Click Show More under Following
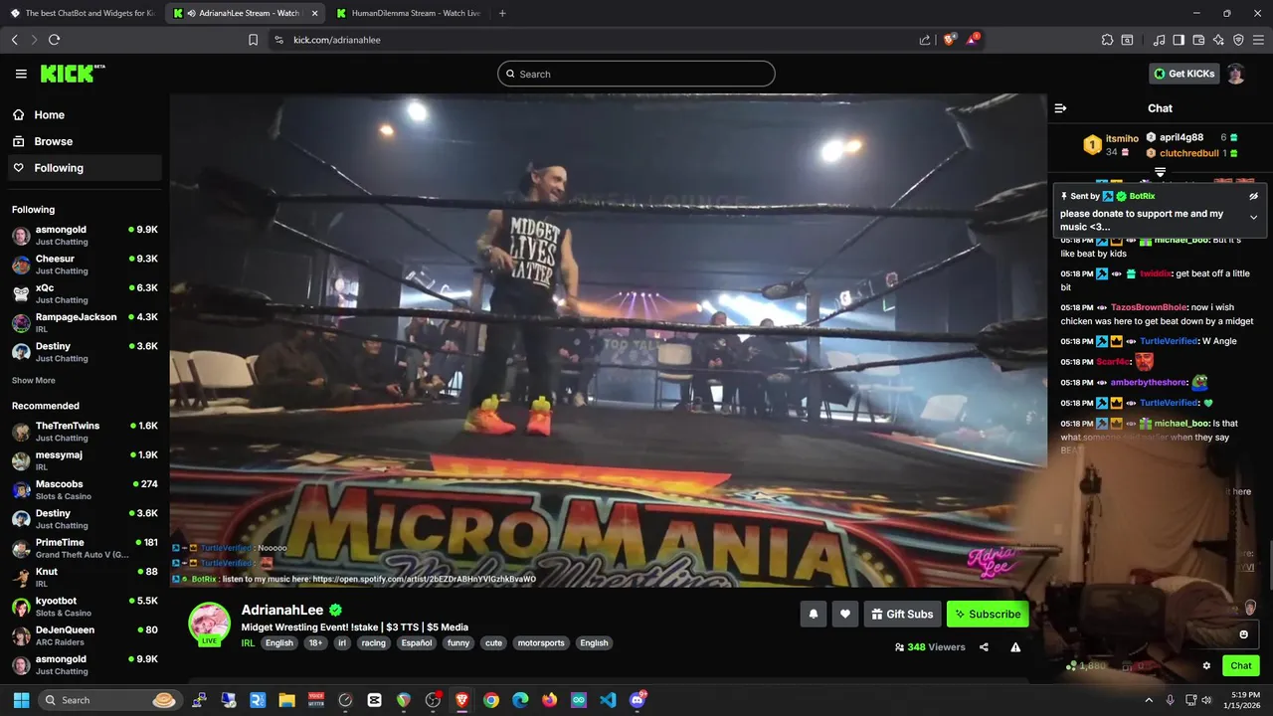Screen dimensions: 1273x716 pos(34,380)
